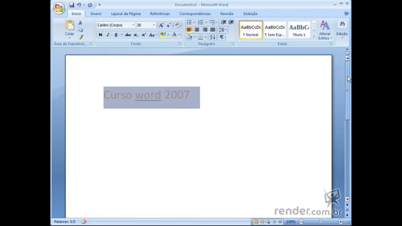Click the 100% zoom level button
Image resolution: width=402 pixels, height=226 pixels.
pyautogui.click(x=291, y=222)
